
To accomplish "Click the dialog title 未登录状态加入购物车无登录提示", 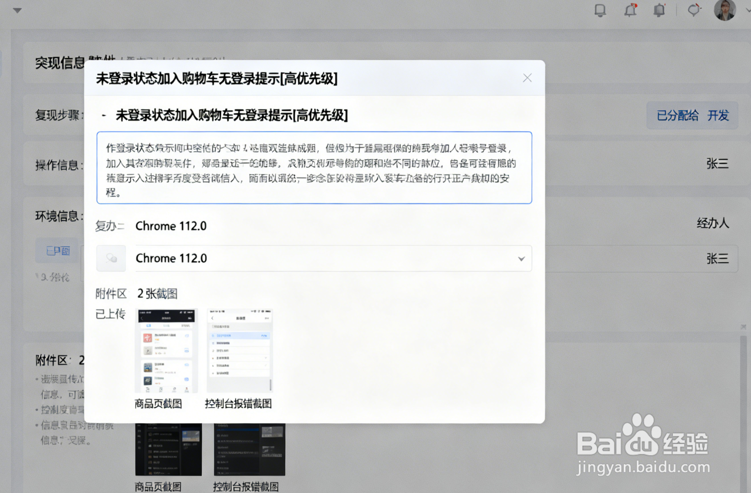I will [x=215, y=78].
